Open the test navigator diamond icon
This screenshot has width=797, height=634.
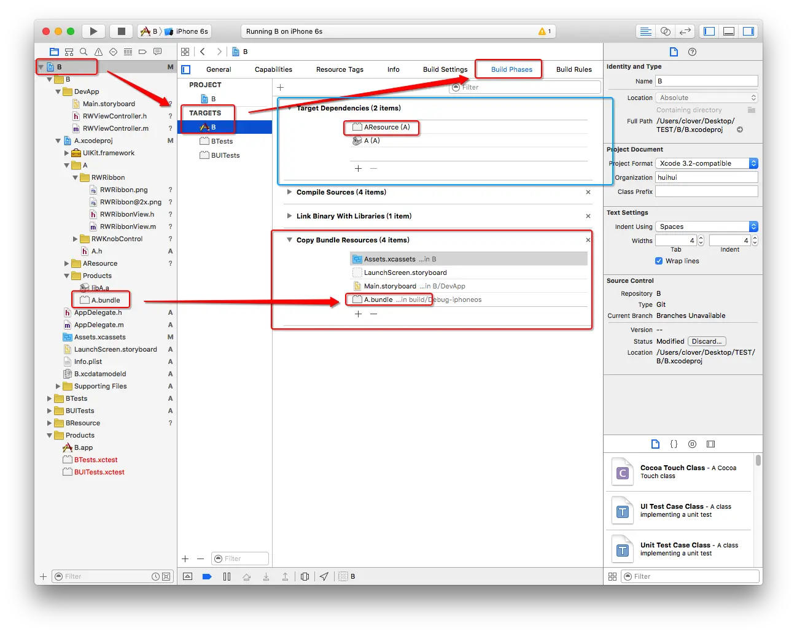point(113,52)
